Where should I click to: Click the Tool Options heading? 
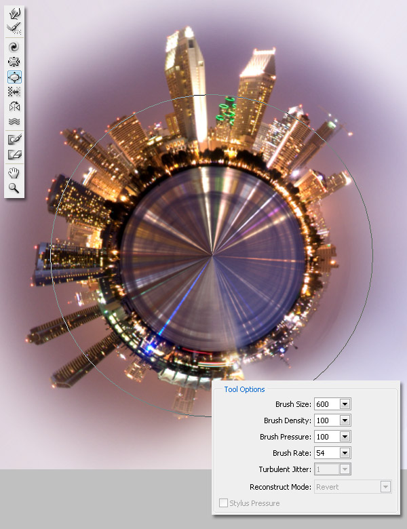pos(244,389)
